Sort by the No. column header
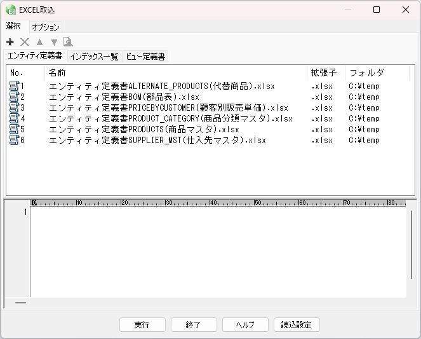Image resolution: width=421 pixels, height=339 pixels. 25,73
